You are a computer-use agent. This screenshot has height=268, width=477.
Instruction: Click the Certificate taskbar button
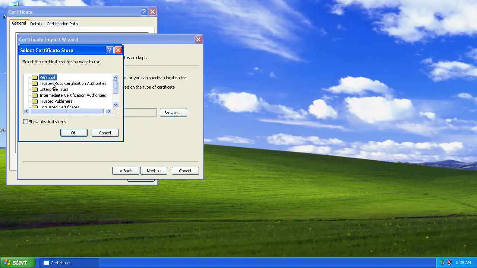point(69,263)
